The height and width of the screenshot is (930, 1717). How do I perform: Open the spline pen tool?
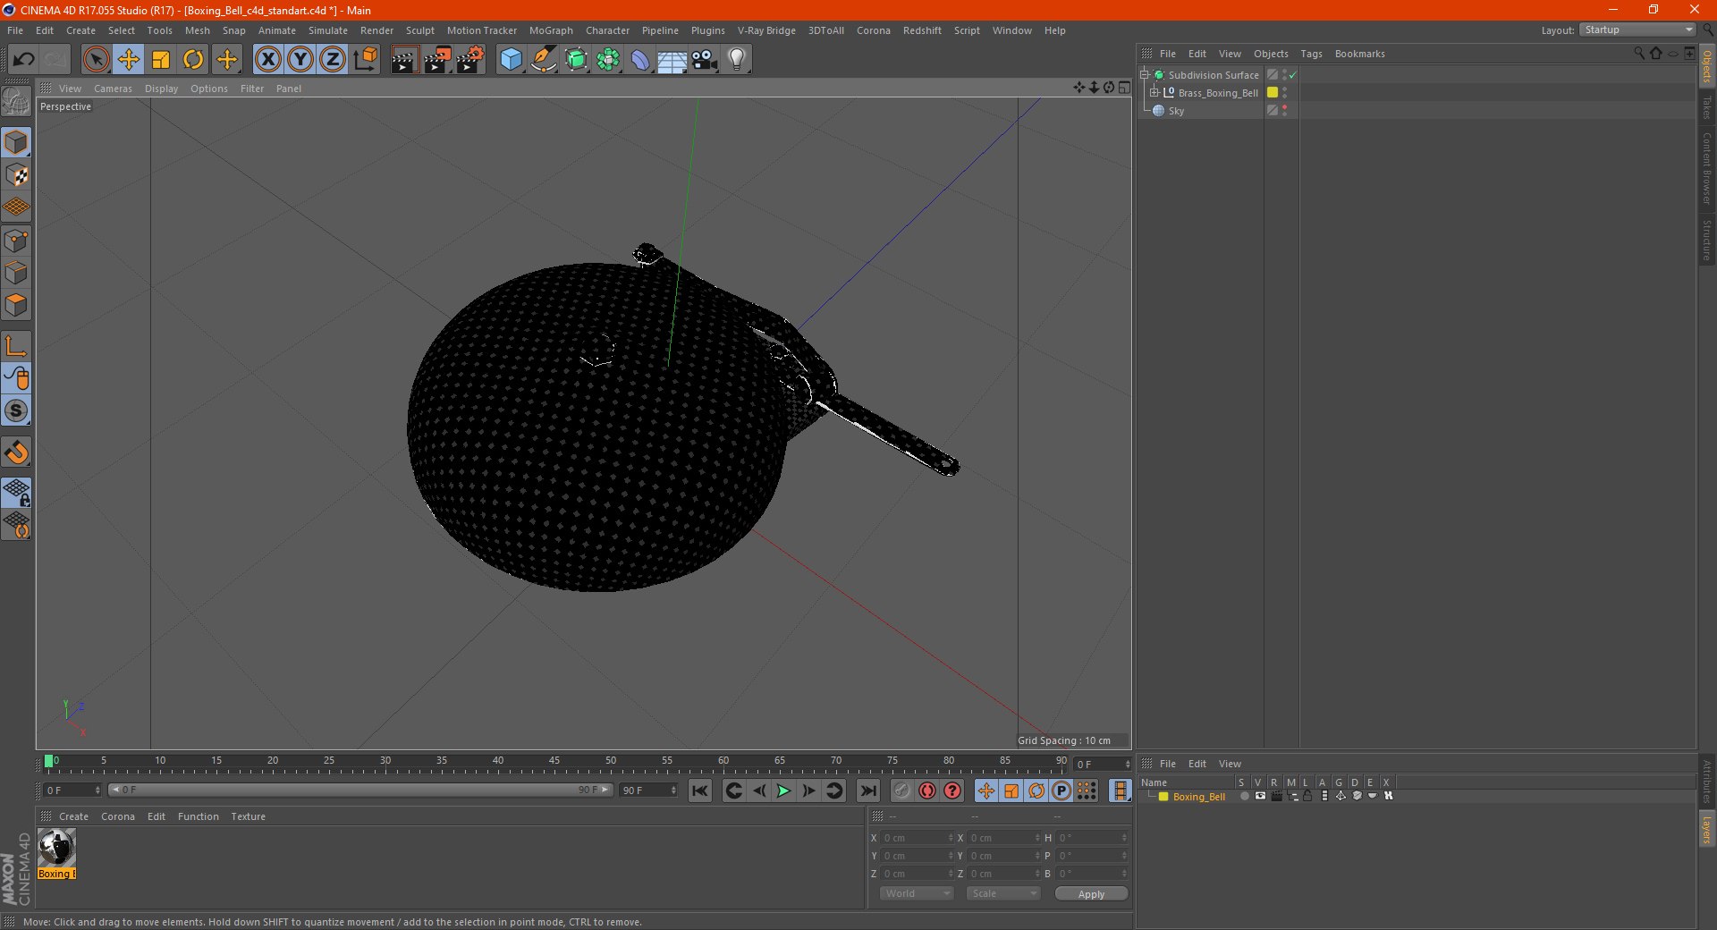[544, 60]
